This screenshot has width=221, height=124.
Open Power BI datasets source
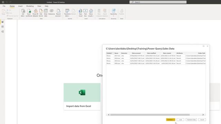(35, 13)
